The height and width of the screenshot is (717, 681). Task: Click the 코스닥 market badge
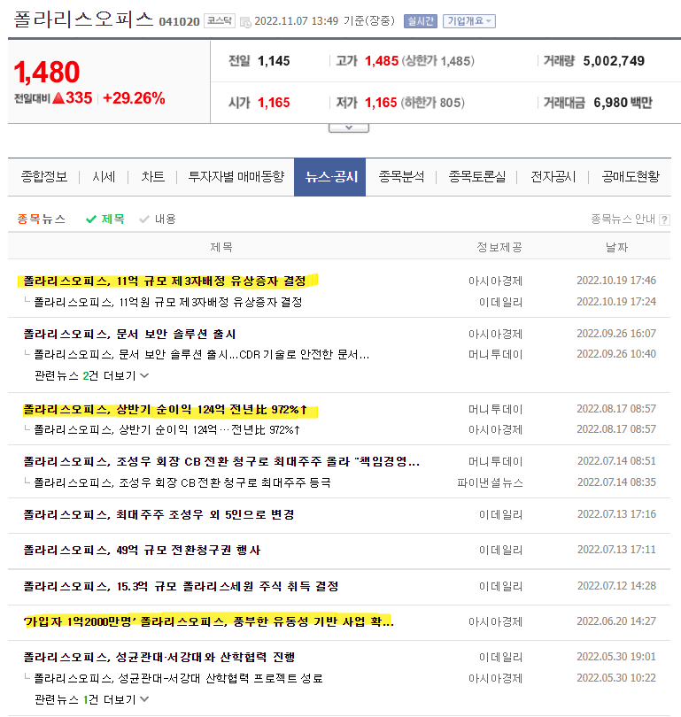(220, 21)
